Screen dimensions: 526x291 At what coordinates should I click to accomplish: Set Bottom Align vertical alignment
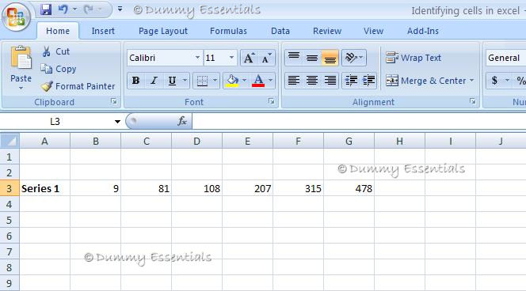pyautogui.click(x=330, y=58)
